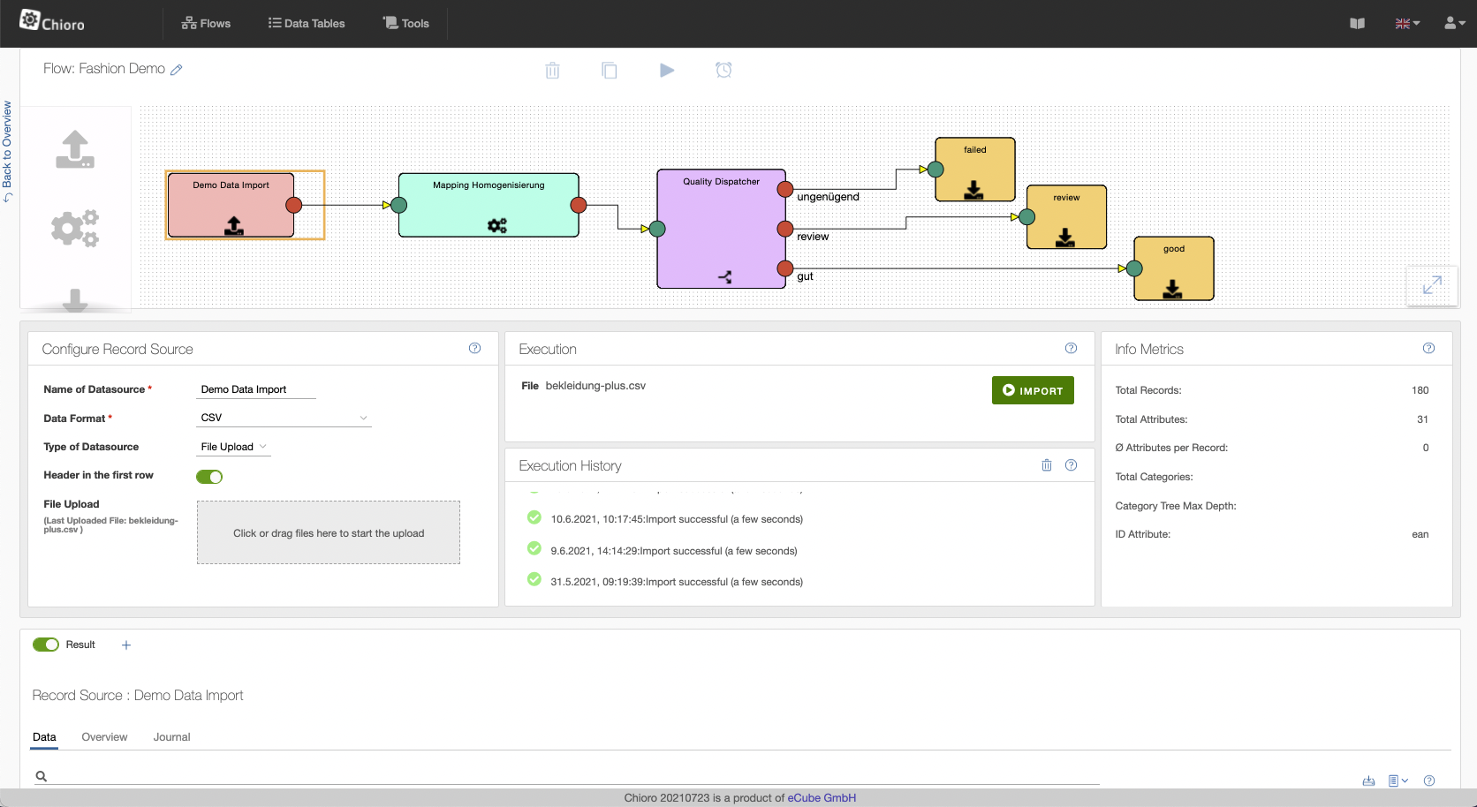Viewport: 1477px width, 807px height.
Task: Open the Tools menu
Action: [x=406, y=24]
